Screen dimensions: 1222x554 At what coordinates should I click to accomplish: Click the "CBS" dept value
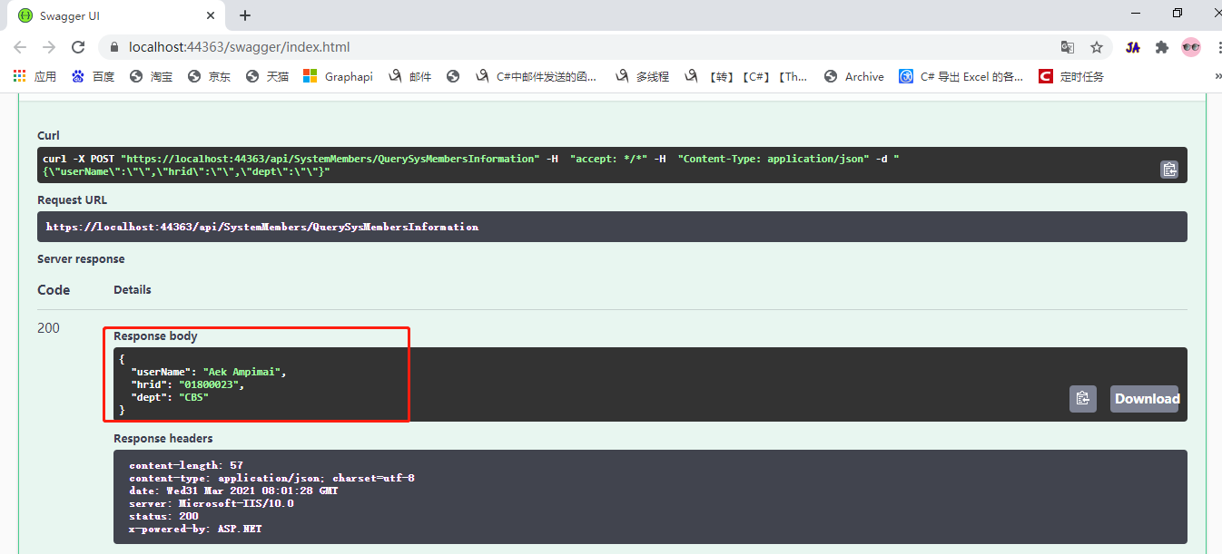coord(193,397)
